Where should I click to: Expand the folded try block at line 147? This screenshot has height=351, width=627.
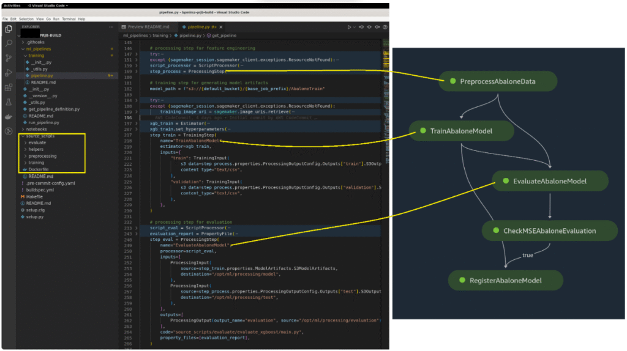[x=137, y=54]
